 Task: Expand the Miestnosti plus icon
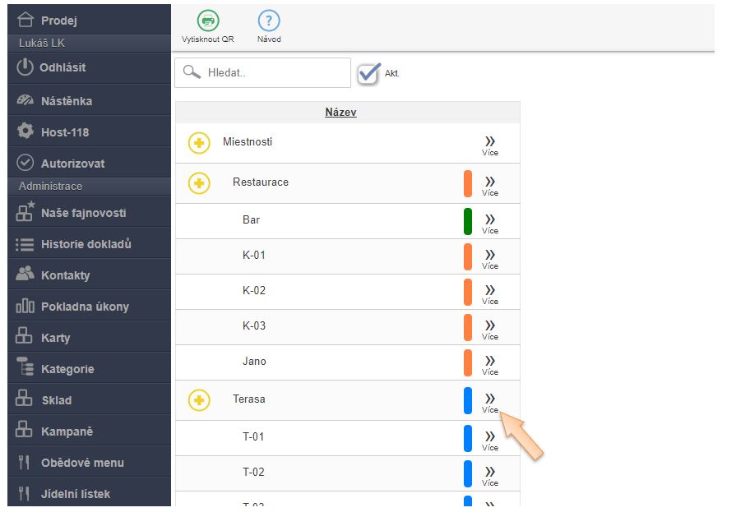[199, 143]
